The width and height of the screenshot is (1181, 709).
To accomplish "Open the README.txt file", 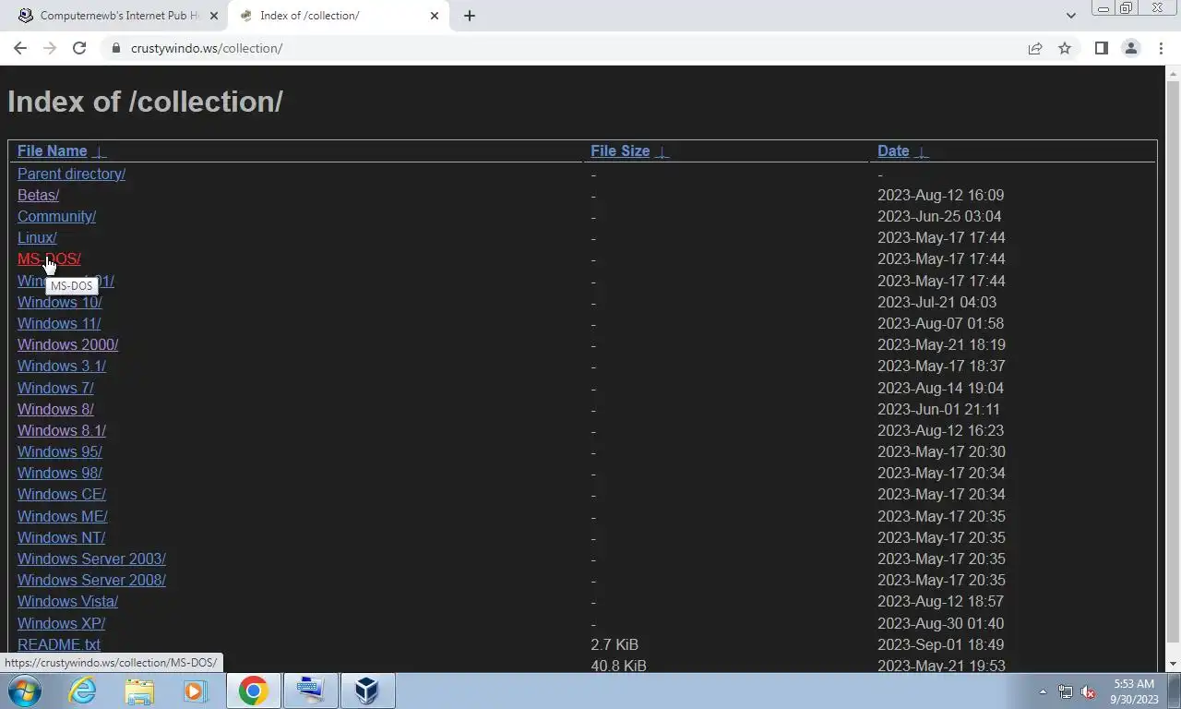I will point(59,644).
